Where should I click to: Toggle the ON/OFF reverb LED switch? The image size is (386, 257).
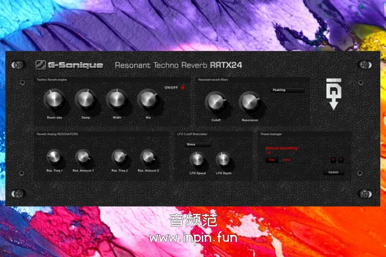point(183,87)
